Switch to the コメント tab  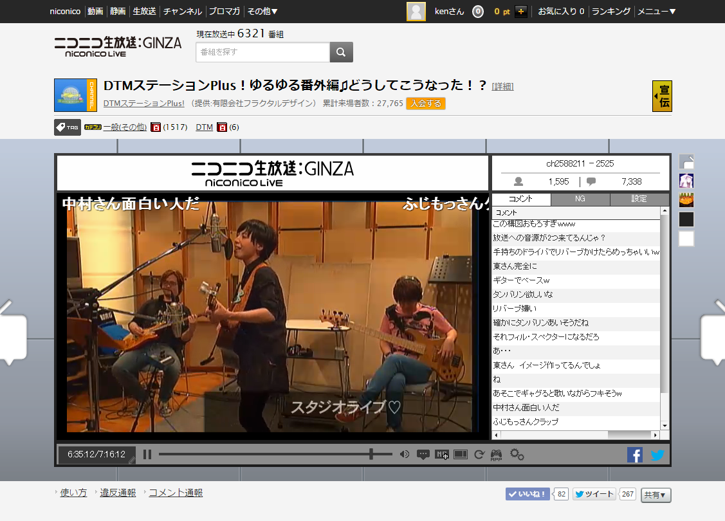521,199
